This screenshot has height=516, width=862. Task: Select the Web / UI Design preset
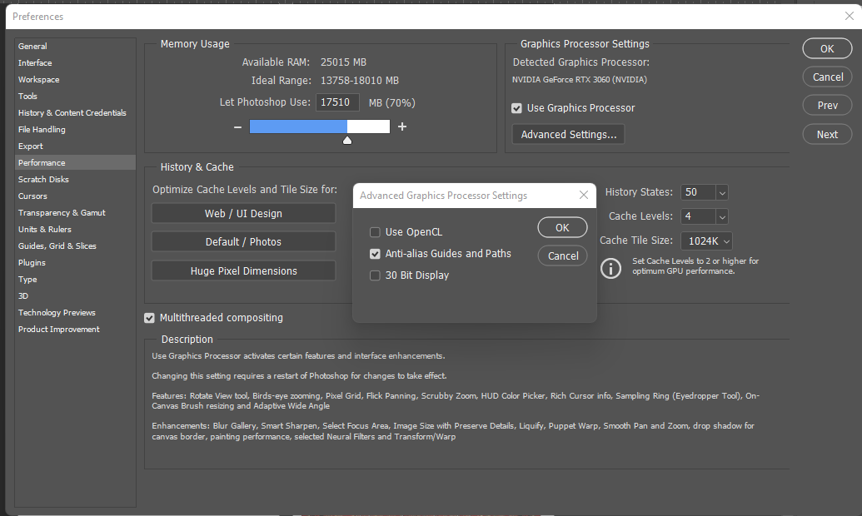pyautogui.click(x=243, y=213)
